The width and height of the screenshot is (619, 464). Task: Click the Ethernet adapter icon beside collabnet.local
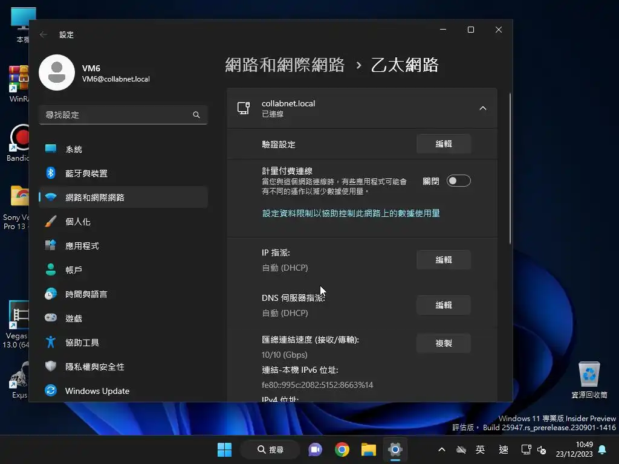(x=244, y=108)
